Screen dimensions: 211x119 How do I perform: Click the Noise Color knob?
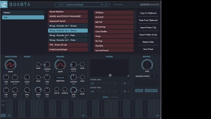[x=27, y=77]
